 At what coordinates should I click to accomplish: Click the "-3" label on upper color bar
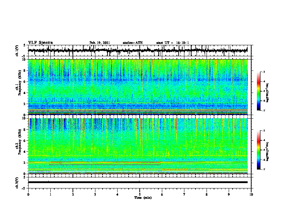point(263,72)
